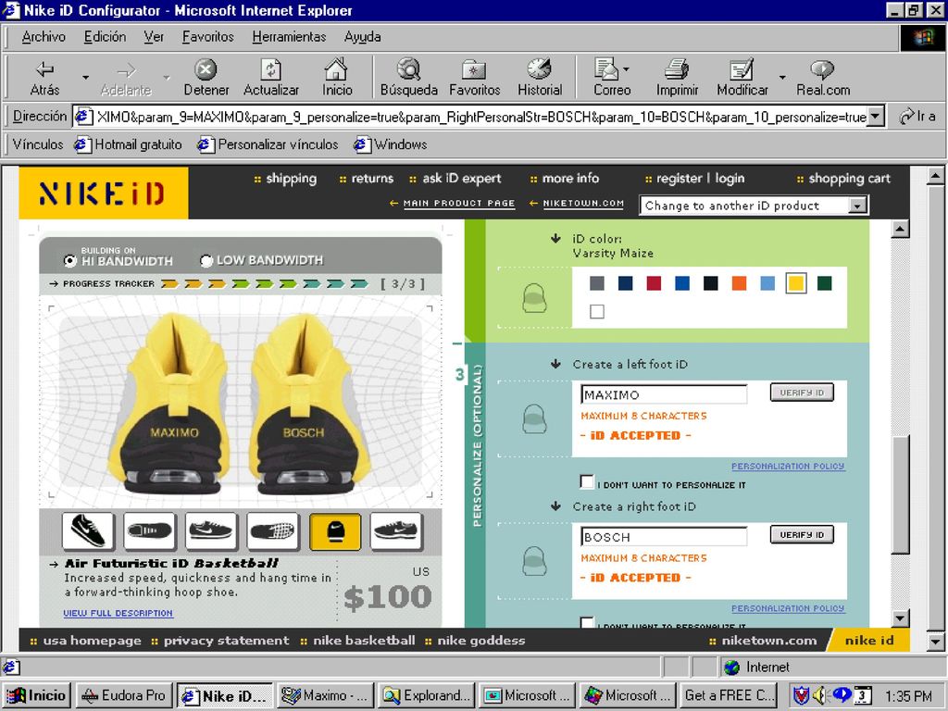The image size is (948, 711).
Task: Check left foot "I don't want to personalize it"
Action: [586, 481]
